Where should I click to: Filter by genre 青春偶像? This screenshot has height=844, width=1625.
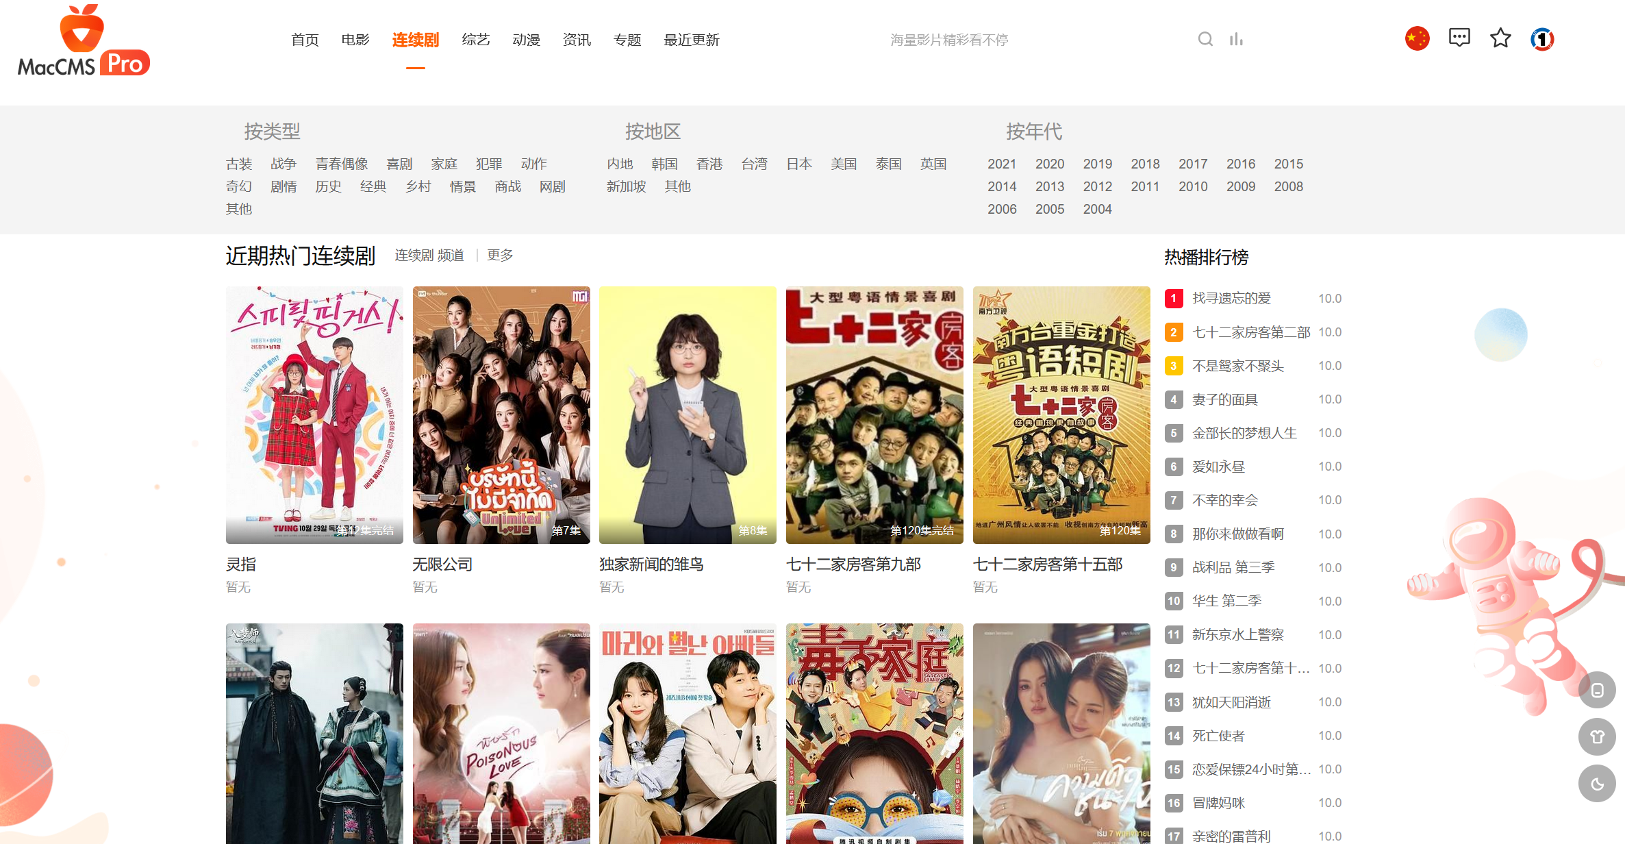click(342, 164)
